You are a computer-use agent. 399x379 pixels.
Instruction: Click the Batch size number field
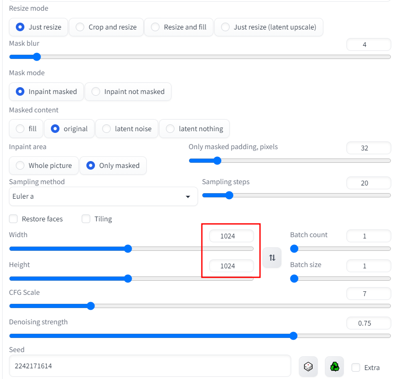click(x=369, y=266)
